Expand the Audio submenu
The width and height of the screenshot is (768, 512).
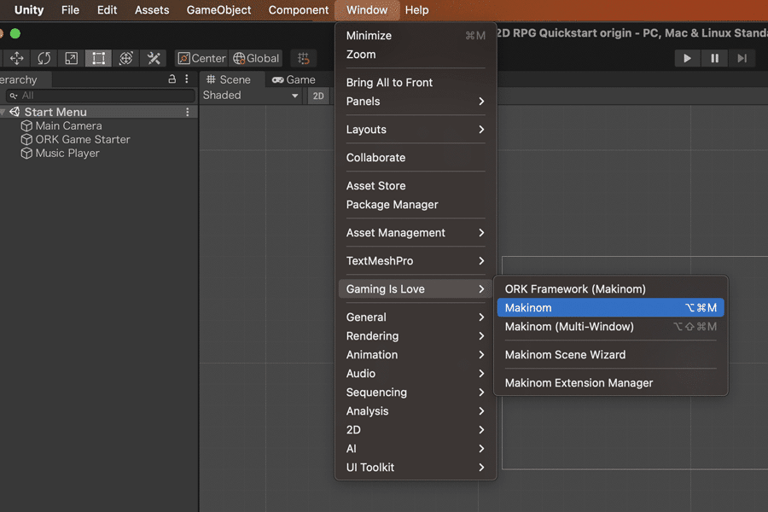(x=416, y=374)
